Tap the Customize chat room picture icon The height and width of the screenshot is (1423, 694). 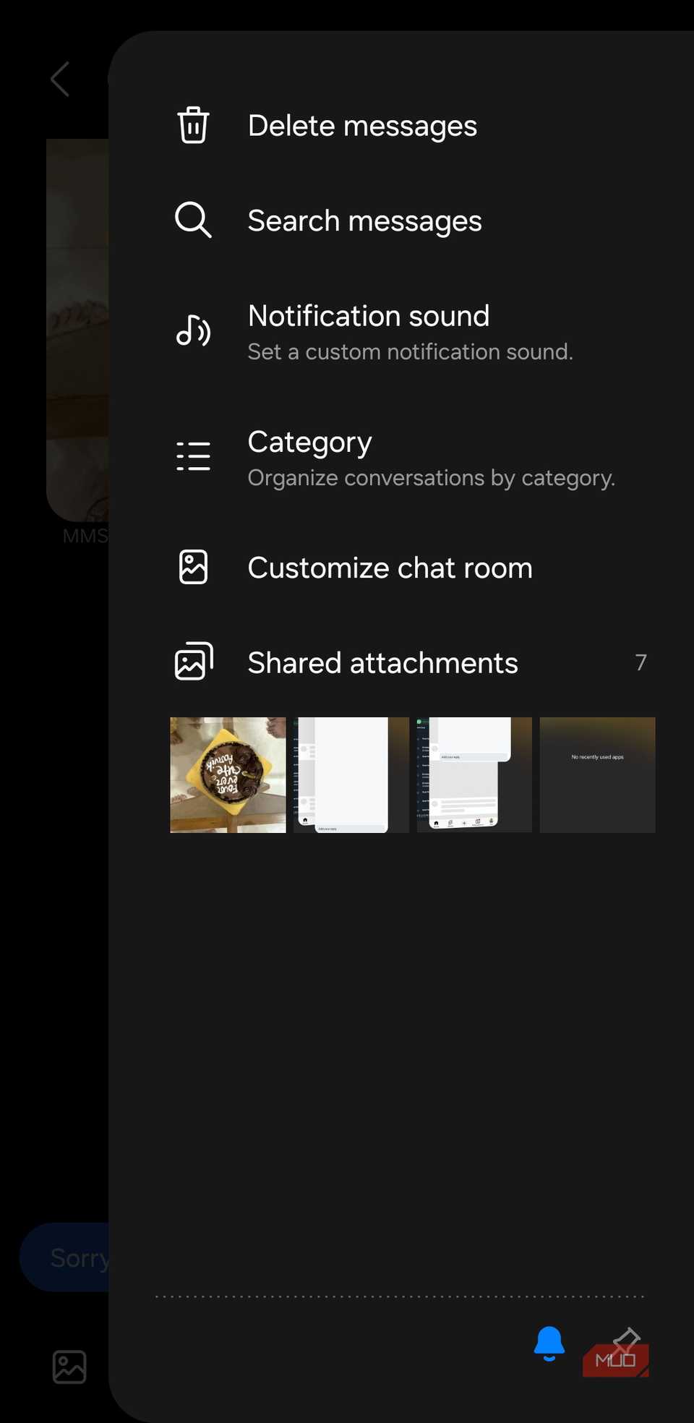pyautogui.click(x=193, y=567)
